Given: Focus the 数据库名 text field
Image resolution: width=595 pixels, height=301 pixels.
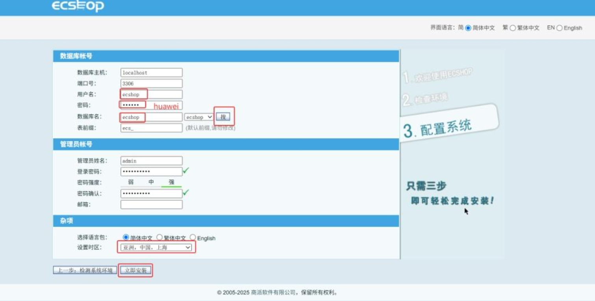Looking at the screenshot, I should (x=152, y=117).
